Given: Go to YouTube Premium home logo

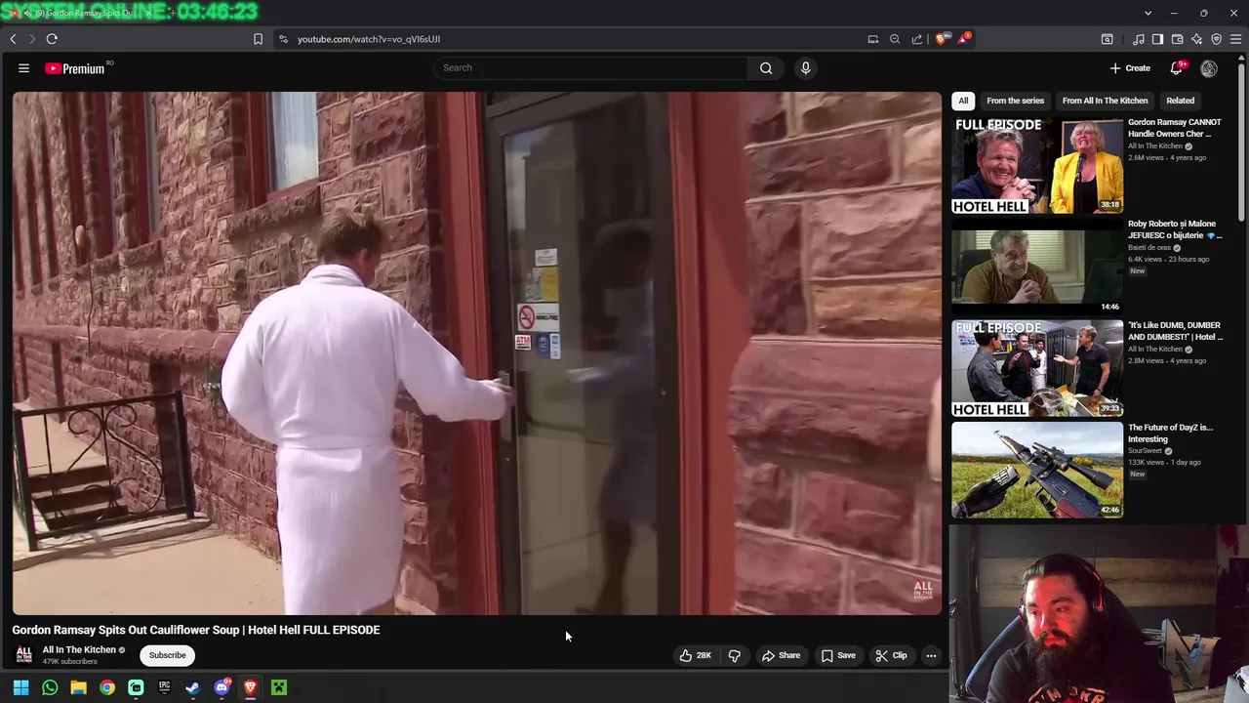Looking at the screenshot, I should (74, 68).
